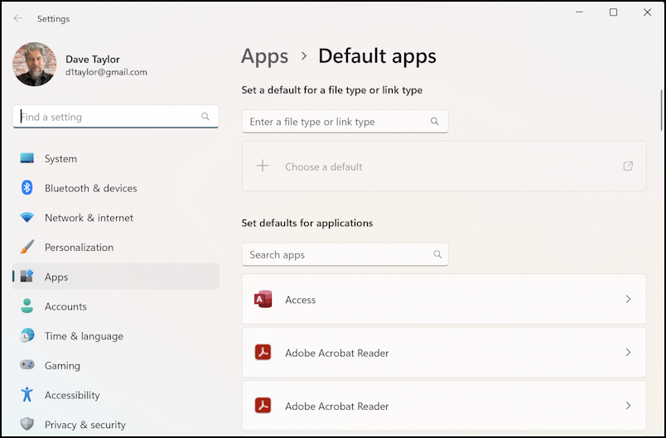
Task: Select the Gaming controller icon
Action: click(27, 365)
